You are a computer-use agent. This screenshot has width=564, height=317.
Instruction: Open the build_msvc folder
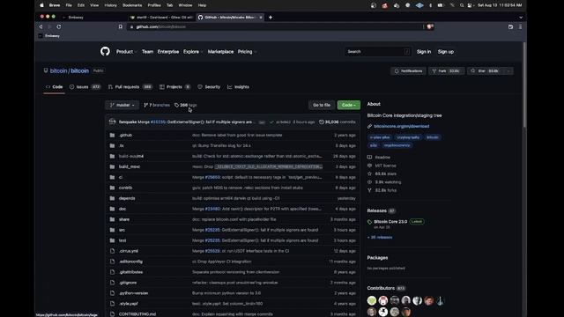coord(130,166)
